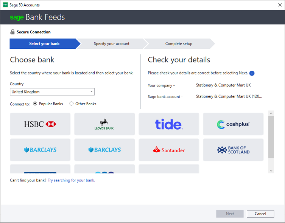Select the Barclays tile below HSBC

pos(40,150)
